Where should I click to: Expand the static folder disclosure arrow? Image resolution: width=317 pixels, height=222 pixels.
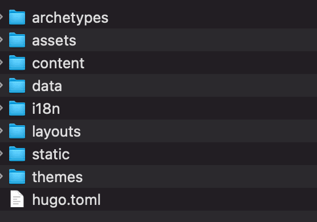(x=1, y=154)
